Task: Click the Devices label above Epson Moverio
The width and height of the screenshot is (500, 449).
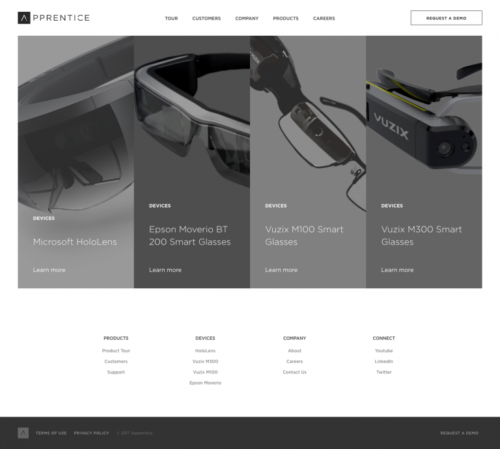Action: point(160,206)
